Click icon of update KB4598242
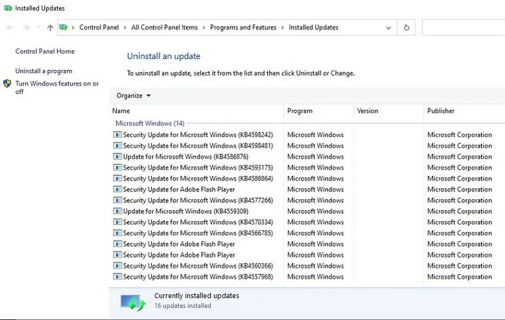Viewport: 505px width, 320px height. (117, 135)
